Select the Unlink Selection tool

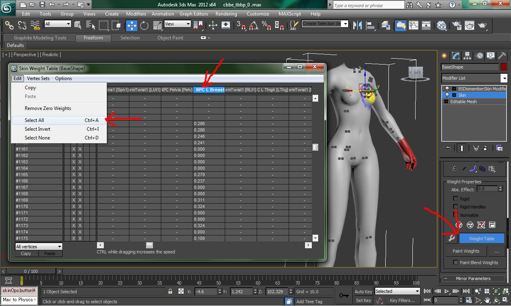[x=22, y=25]
